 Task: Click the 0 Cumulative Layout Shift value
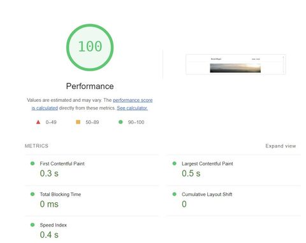coord(184,204)
